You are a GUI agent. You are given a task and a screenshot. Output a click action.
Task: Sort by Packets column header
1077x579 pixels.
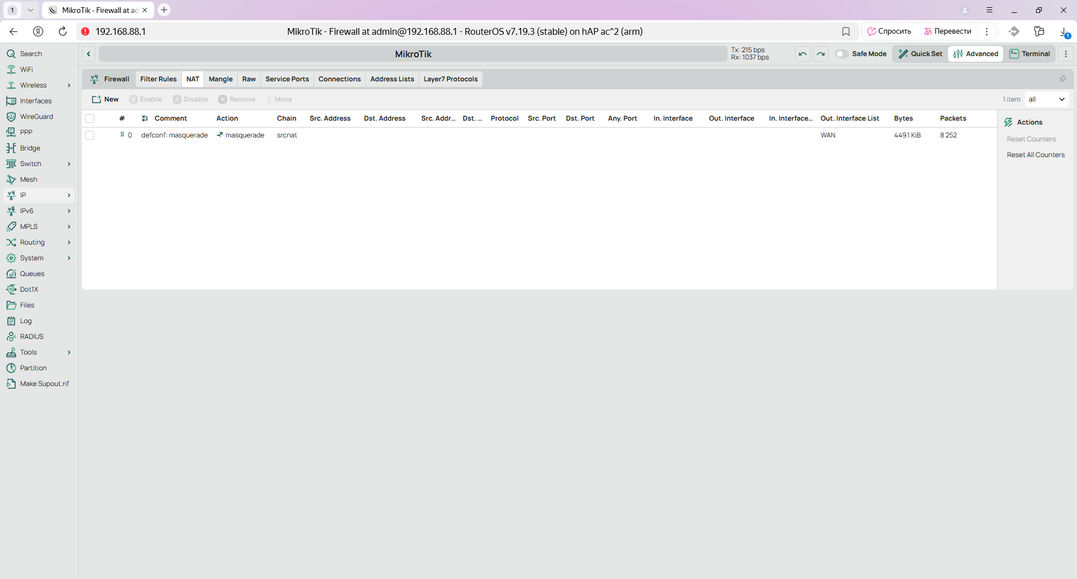pos(953,118)
